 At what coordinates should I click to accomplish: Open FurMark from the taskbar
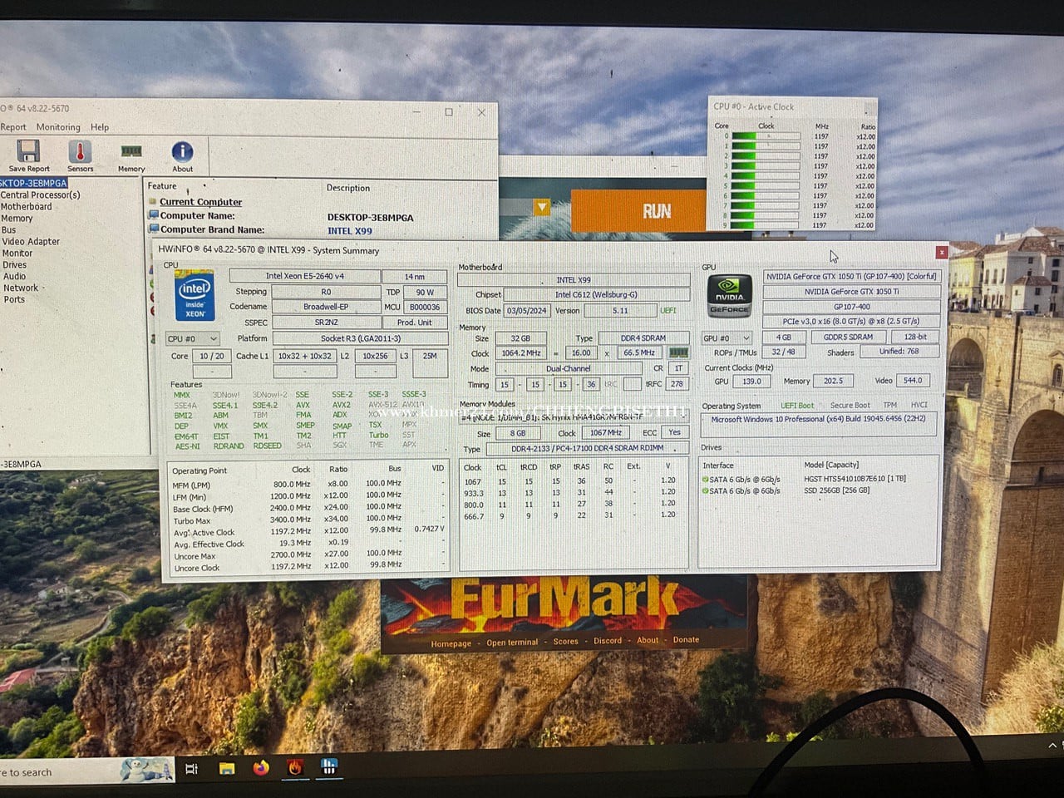[x=295, y=768]
